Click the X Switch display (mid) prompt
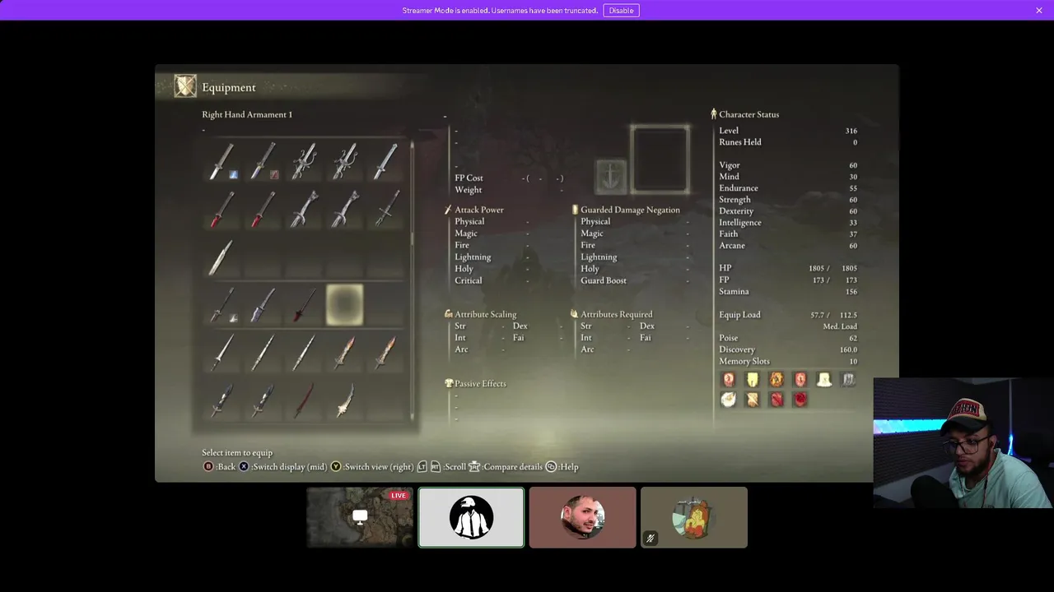The image size is (1054, 592). pyautogui.click(x=282, y=466)
